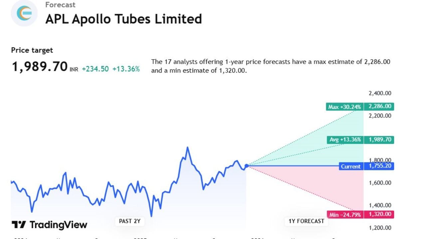Click the blue Current price tag
Image resolution: width=426 pixels, height=239 pixels.
(x=350, y=166)
